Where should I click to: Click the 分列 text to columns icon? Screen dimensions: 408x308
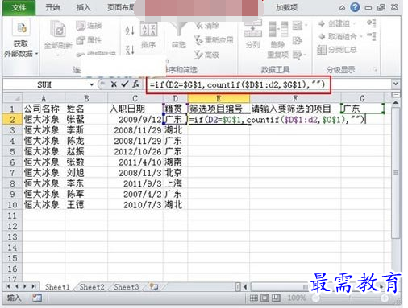(252, 30)
